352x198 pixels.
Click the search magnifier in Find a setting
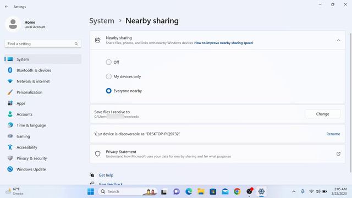coord(76,44)
